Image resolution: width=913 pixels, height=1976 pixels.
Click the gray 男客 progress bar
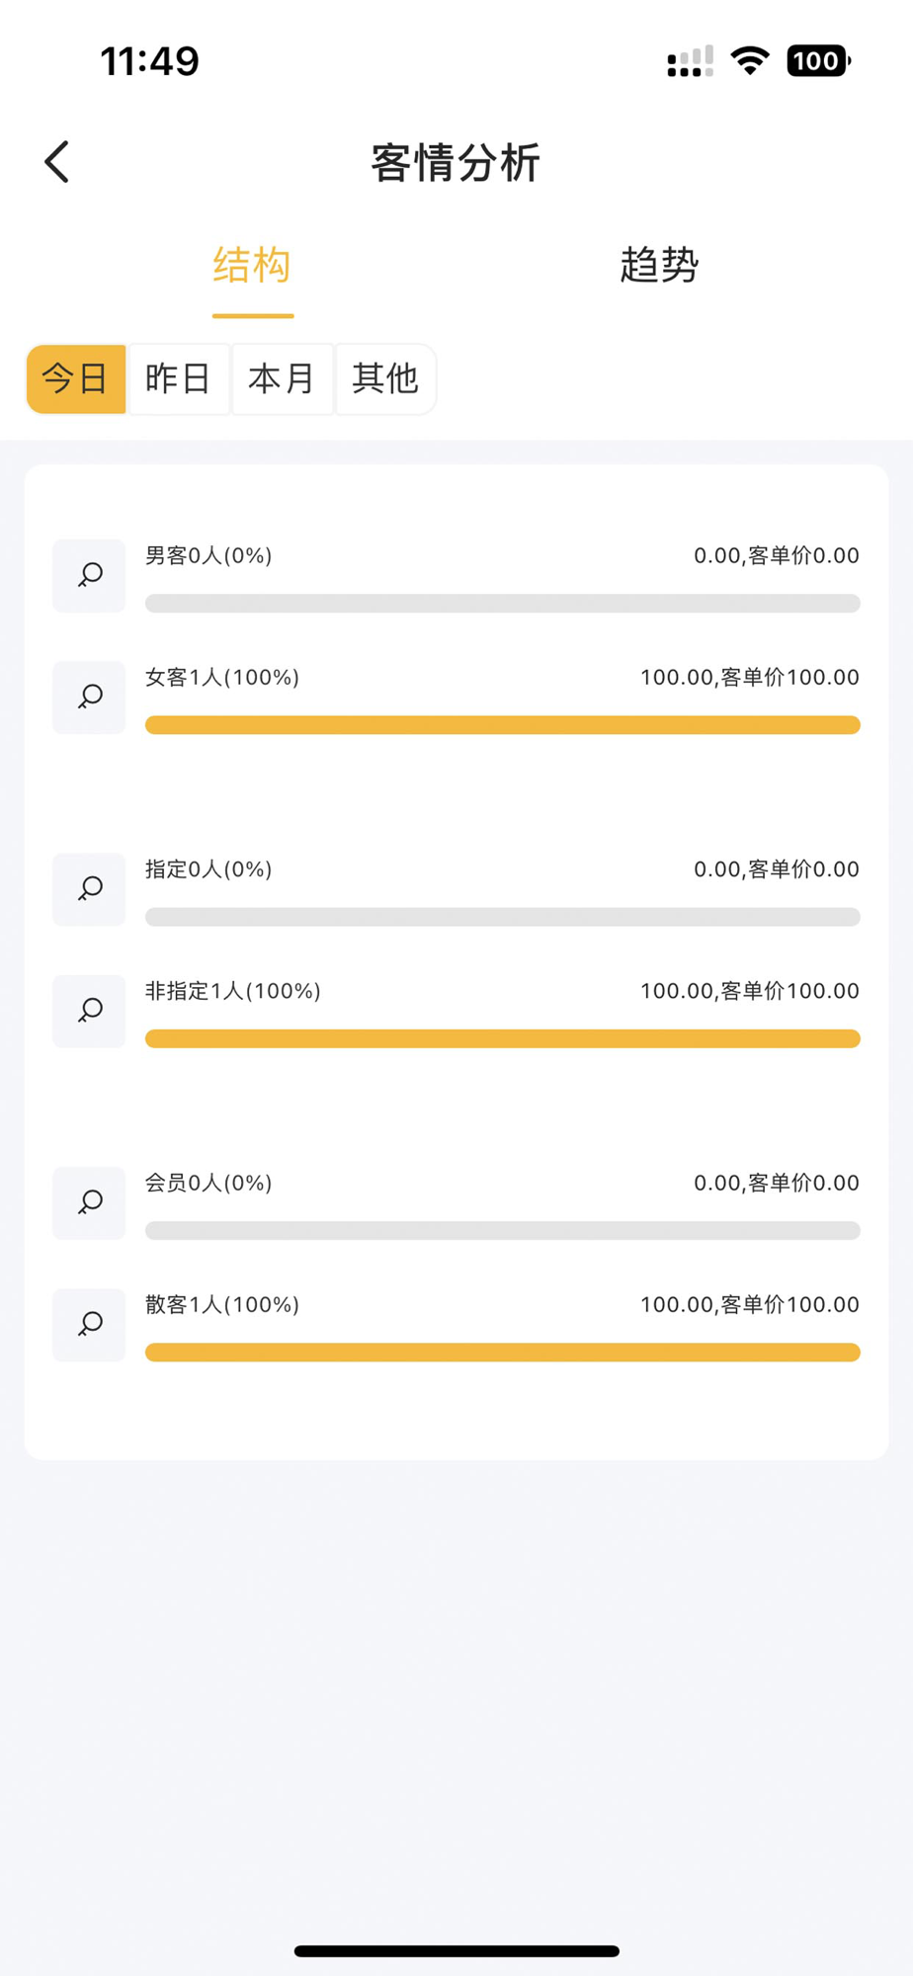502,604
